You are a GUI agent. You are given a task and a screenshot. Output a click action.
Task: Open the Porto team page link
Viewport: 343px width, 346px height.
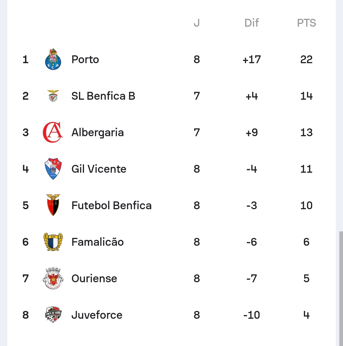(x=85, y=60)
